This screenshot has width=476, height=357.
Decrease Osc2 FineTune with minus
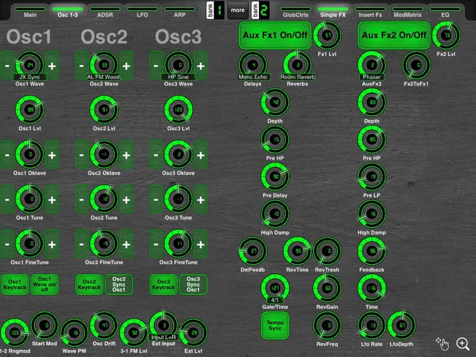(x=81, y=244)
